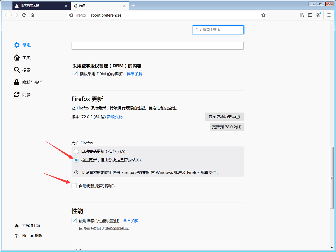Click the vertical scrollbar thumb

pyautogui.click(x=332, y=177)
